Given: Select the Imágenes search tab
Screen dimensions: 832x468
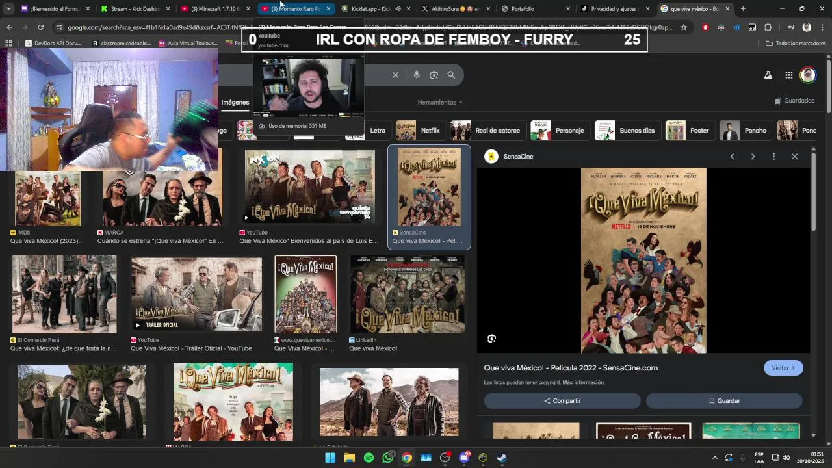Looking at the screenshot, I should pos(235,103).
